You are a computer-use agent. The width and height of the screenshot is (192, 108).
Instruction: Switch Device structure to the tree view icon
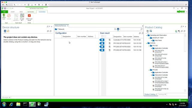[5, 31]
